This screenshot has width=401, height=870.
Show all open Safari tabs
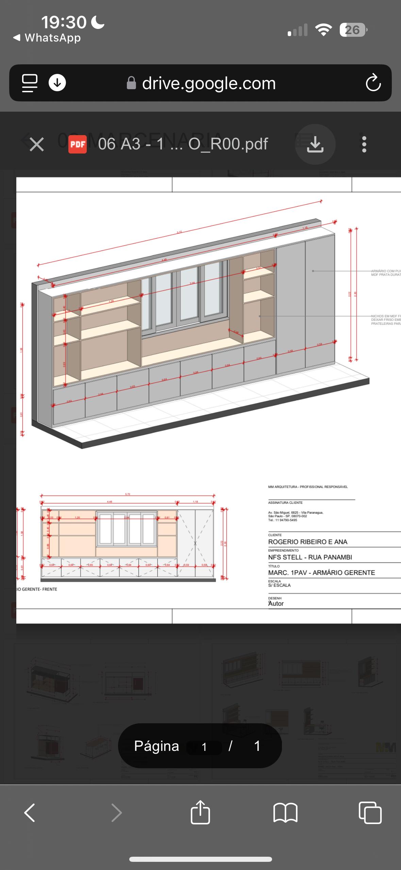370,813
